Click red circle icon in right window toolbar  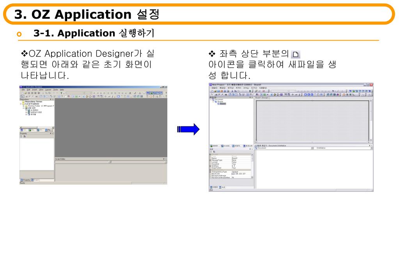344,95
